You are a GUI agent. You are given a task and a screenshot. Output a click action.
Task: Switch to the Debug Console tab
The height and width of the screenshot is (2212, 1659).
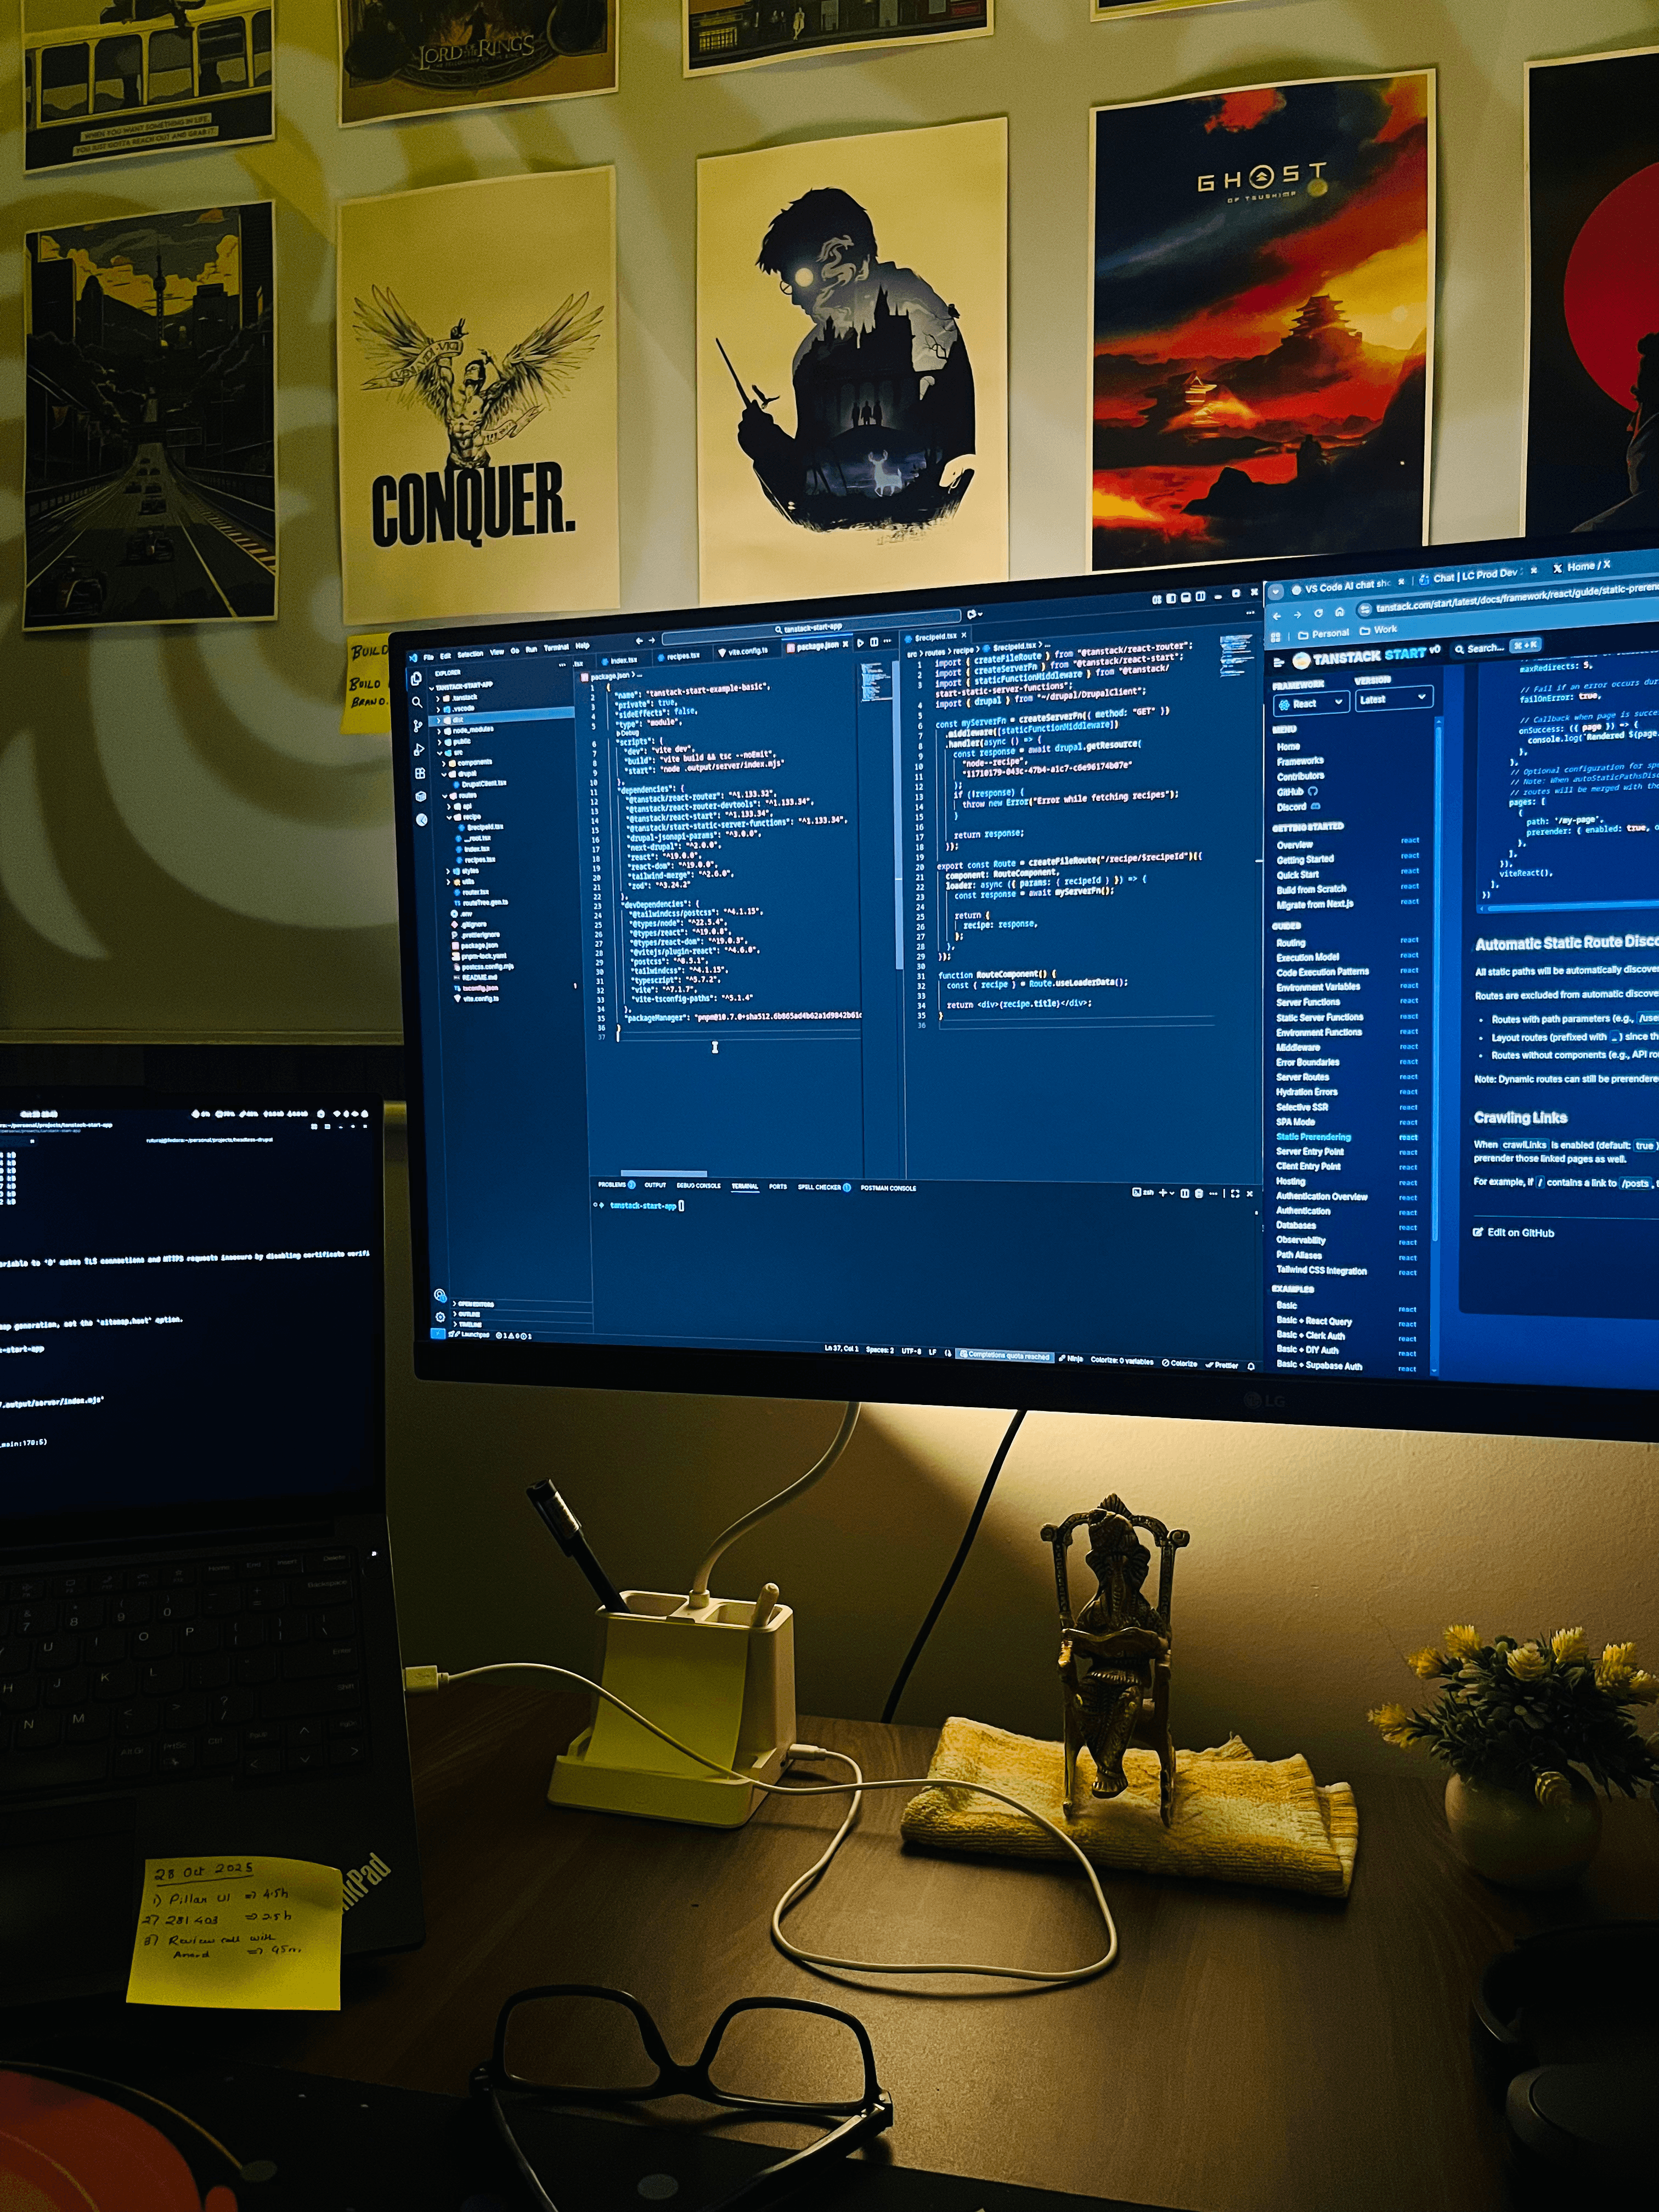tap(698, 1185)
